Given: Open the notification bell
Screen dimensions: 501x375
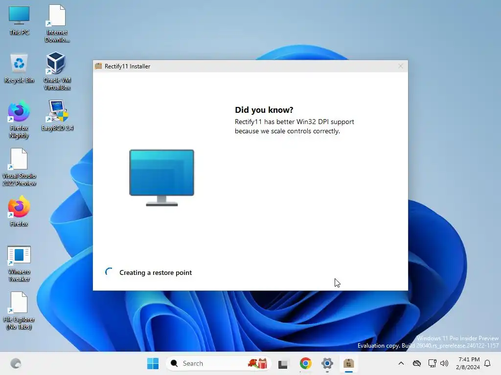Looking at the screenshot, I should pos(487,363).
